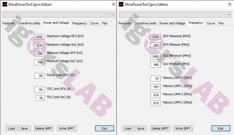Screen dimensions: 234x135
Task: Edit the GFX Minimum MHz field
Action: click(x=156, y=45)
